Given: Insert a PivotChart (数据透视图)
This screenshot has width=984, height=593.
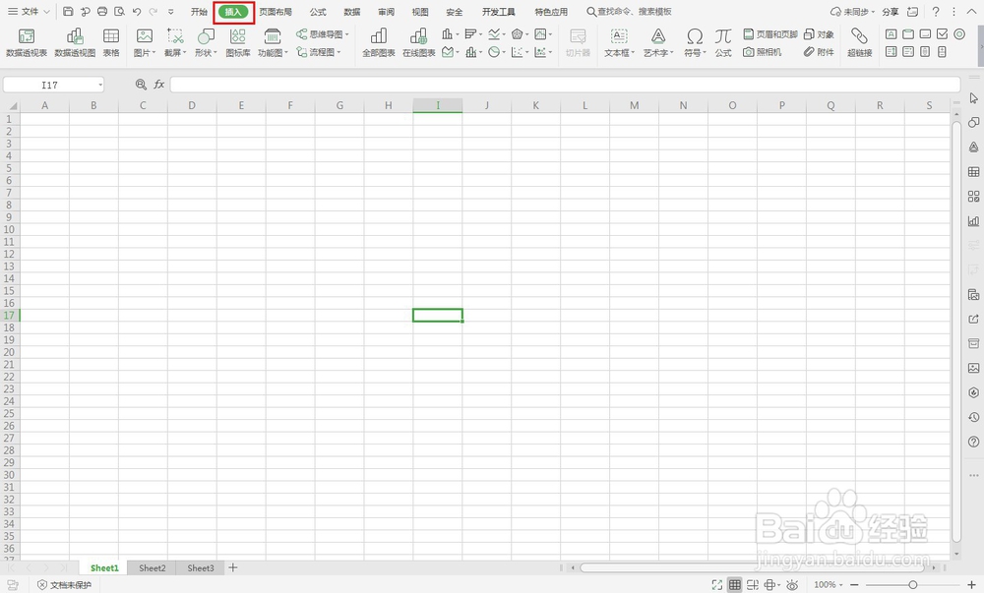Looking at the screenshot, I should [75, 43].
